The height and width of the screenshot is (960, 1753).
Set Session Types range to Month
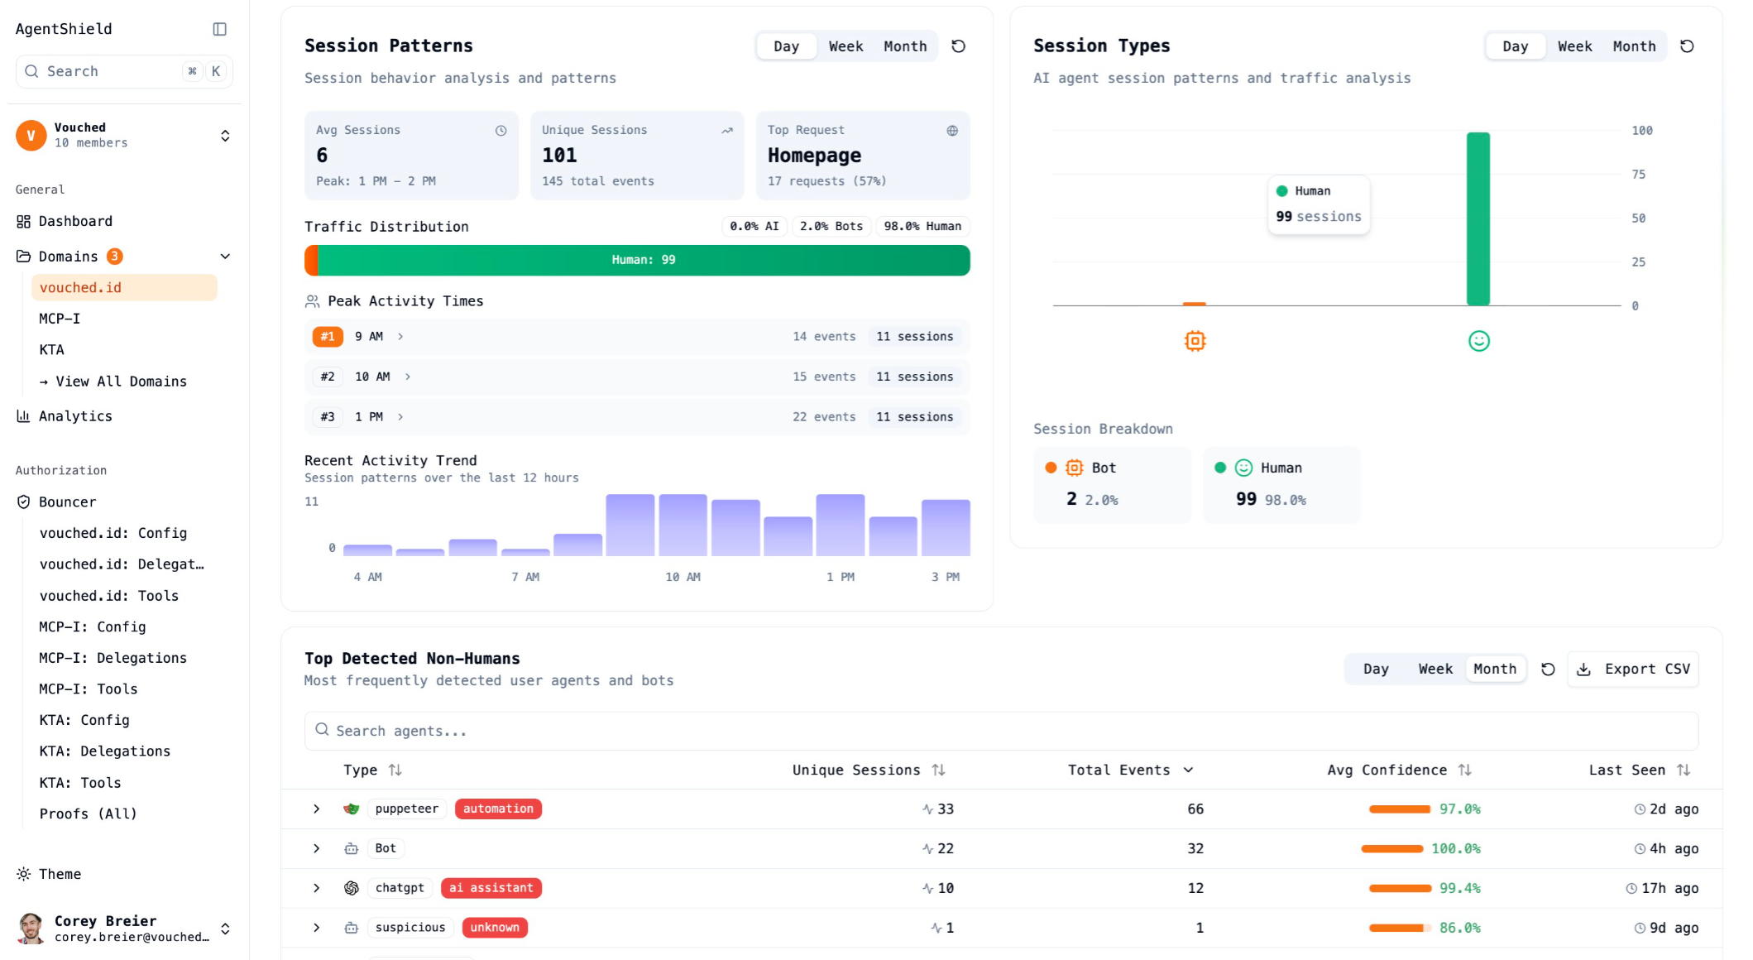pos(1634,46)
